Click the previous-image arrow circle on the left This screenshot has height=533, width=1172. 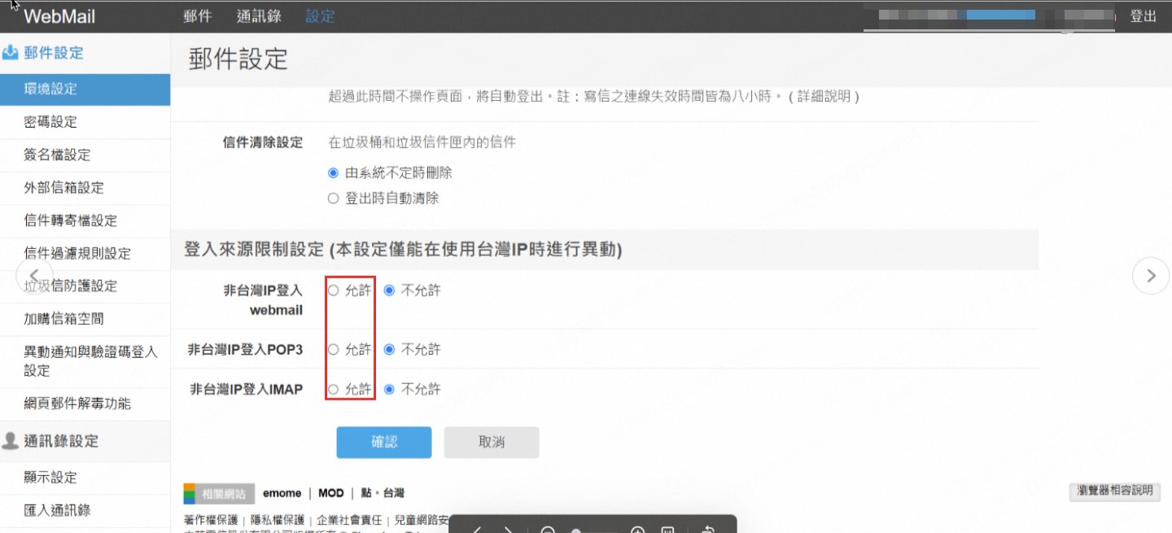34,276
